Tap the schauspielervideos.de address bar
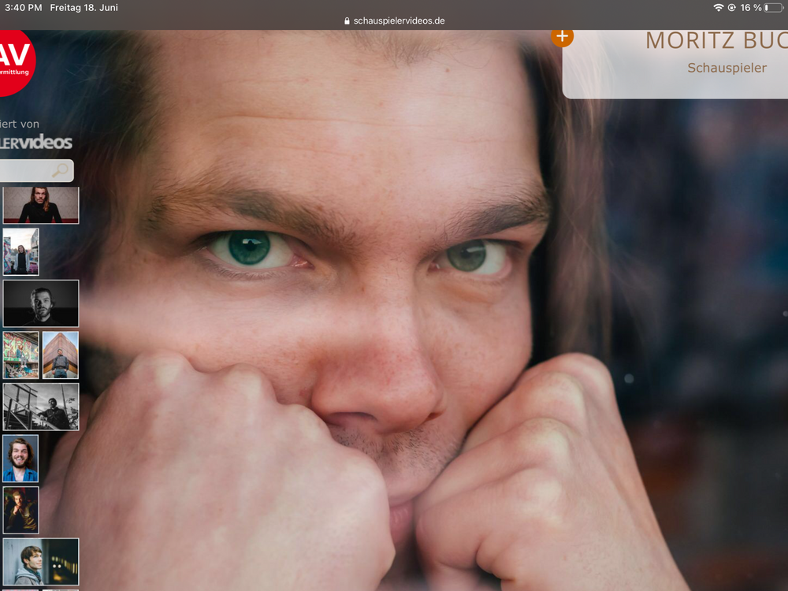788x591 pixels. (x=394, y=20)
